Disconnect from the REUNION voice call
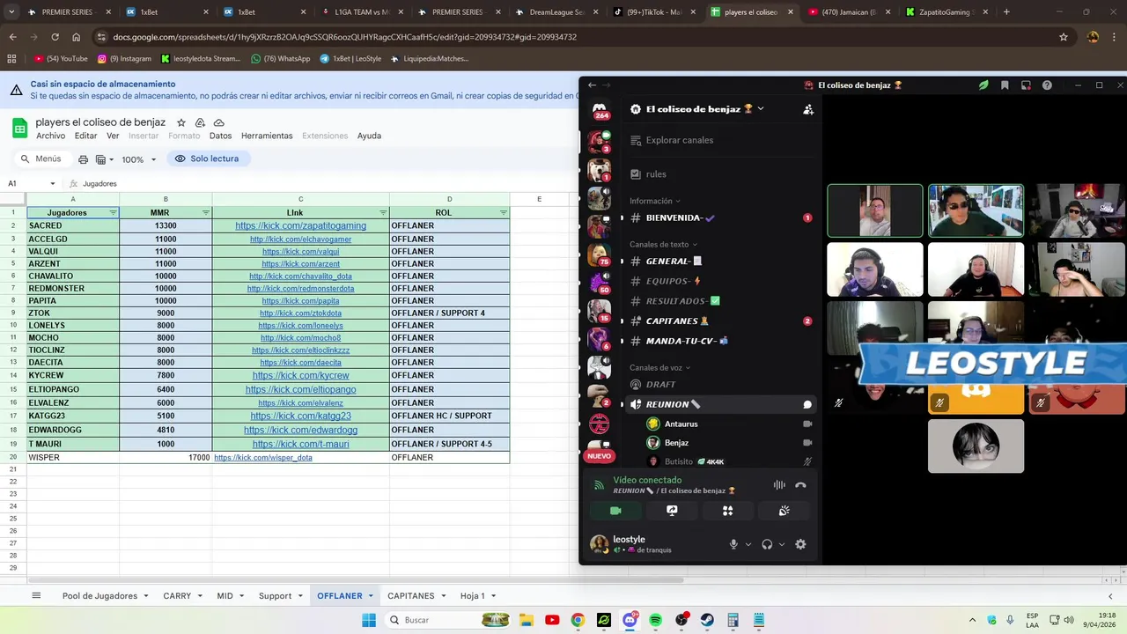 800,485
